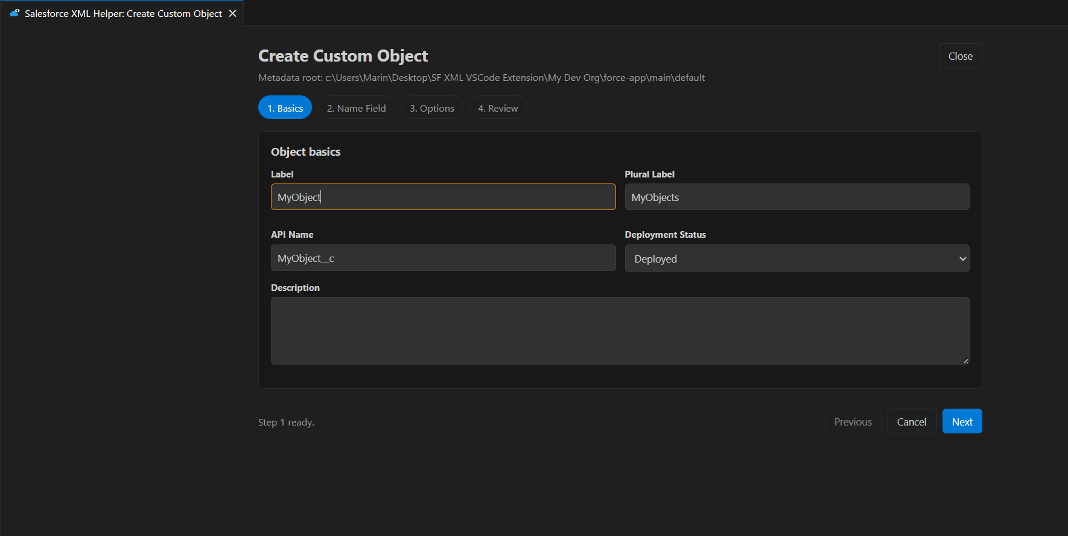Grab the Description textarea resize handle
The width and height of the screenshot is (1068, 536).
pyautogui.click(x=965, y=361)
